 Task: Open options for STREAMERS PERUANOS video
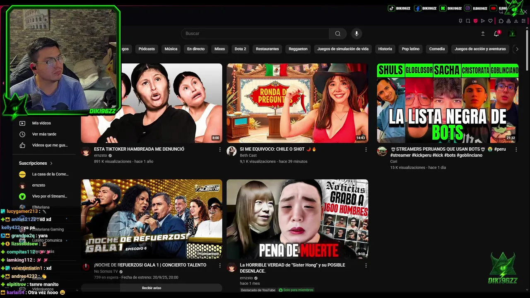pyautogui.click(x=516, y=149)
